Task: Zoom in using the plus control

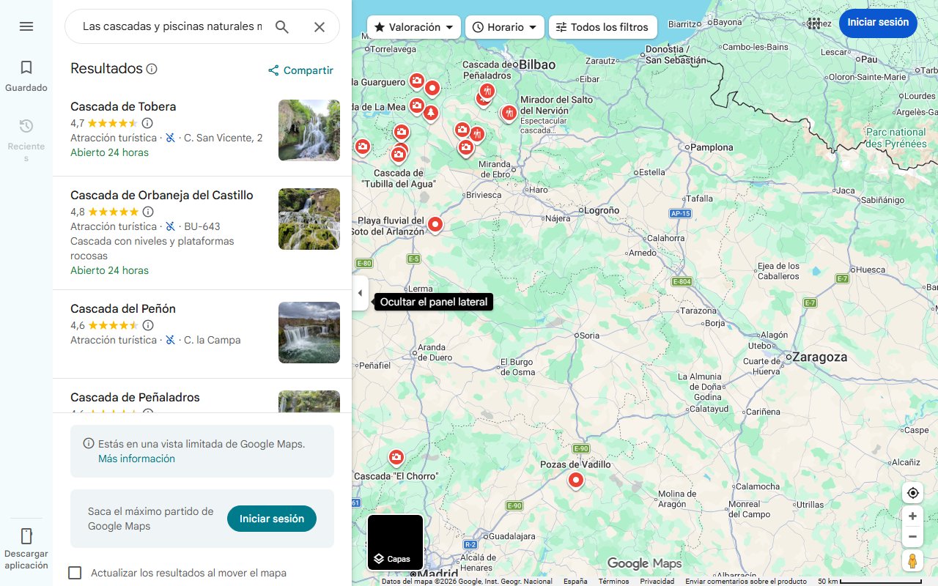Action: point(912,516)
